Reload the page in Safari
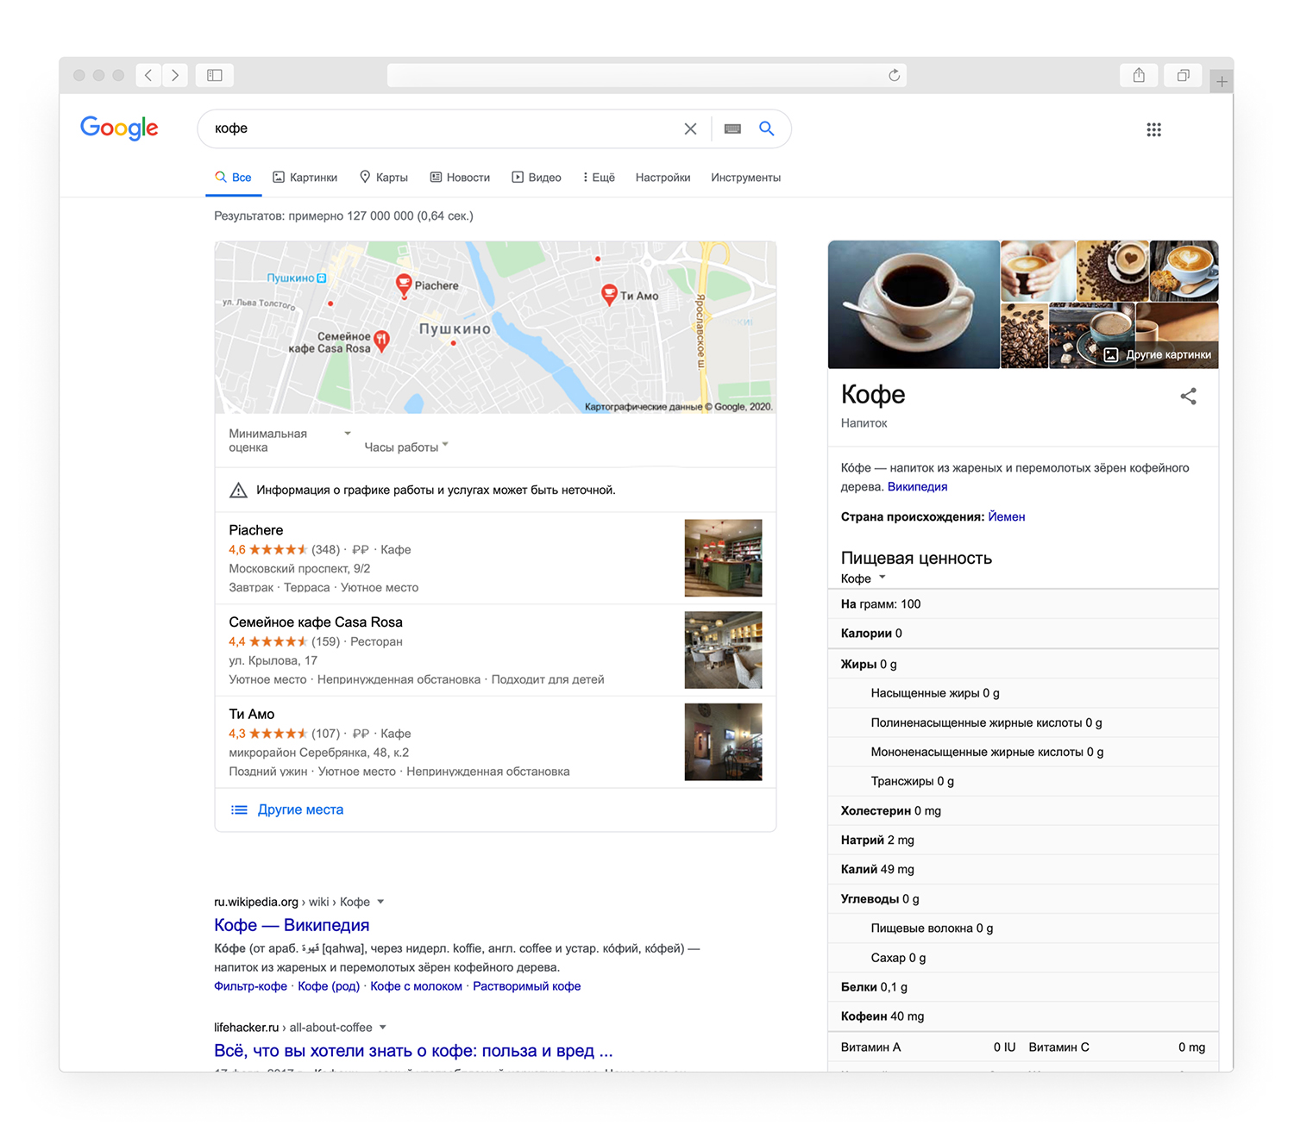 click(894, 76)
